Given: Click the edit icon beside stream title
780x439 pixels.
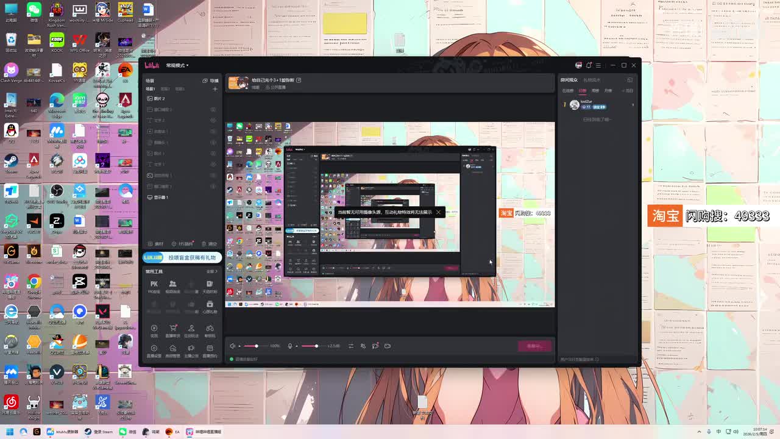Looking at the screenshot, I should (x=299, y=80).
